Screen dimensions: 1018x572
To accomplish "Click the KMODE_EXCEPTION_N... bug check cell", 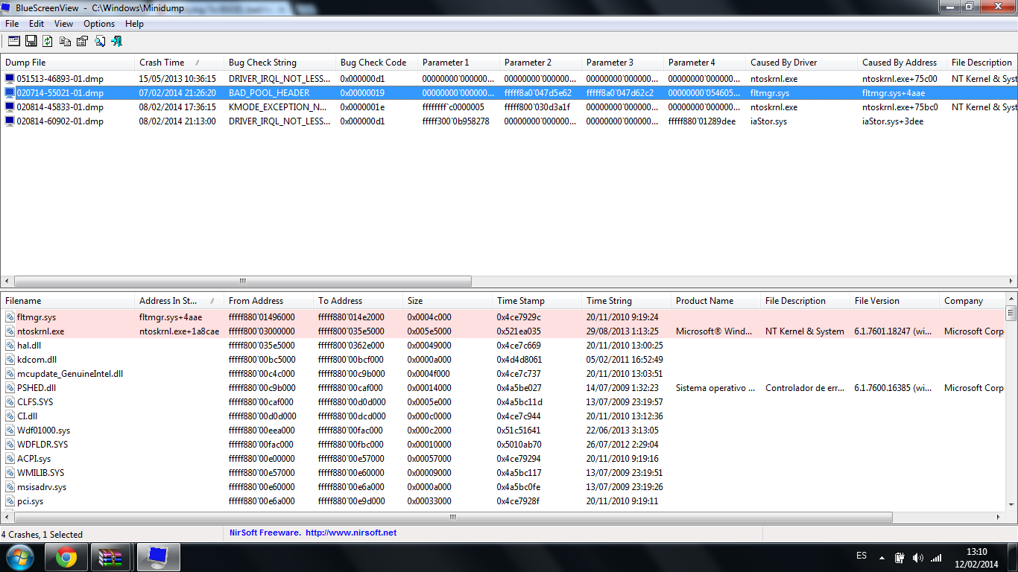I will coord(279,107).
